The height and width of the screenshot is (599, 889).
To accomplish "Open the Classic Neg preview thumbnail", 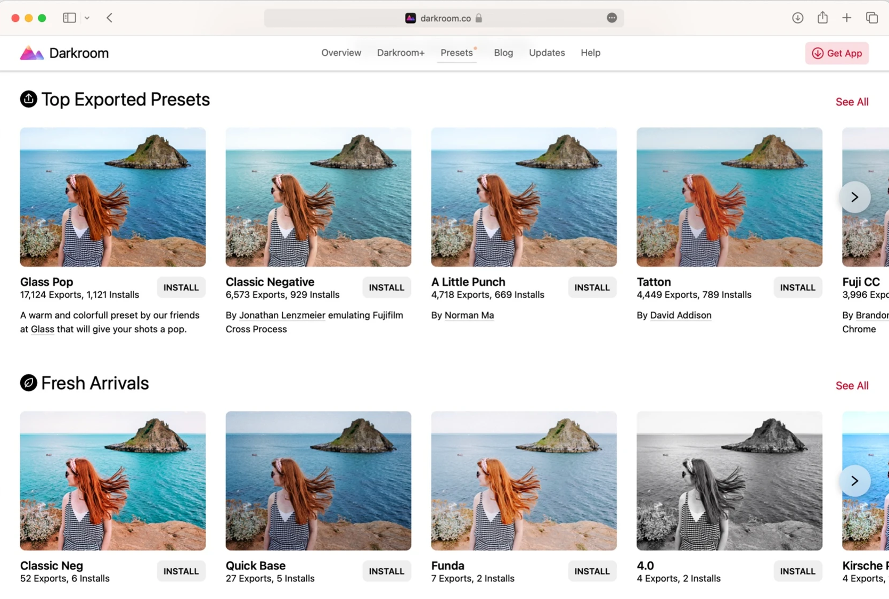I will pyautogui.click(x=113, y=481).
